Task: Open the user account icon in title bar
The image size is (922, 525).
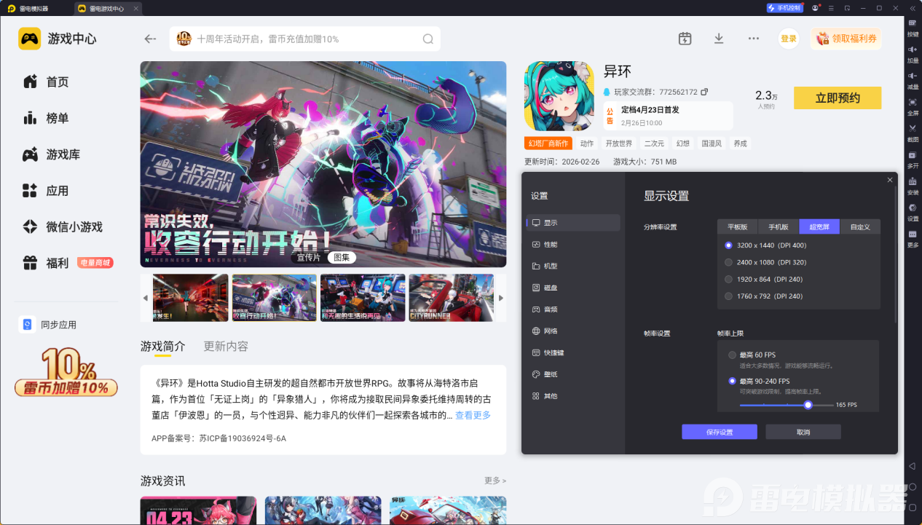Action: [815, 8]
